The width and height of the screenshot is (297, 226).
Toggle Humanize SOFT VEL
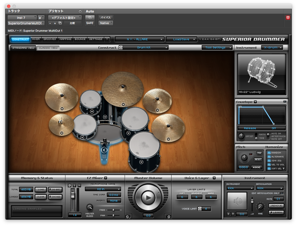[269, 168]
